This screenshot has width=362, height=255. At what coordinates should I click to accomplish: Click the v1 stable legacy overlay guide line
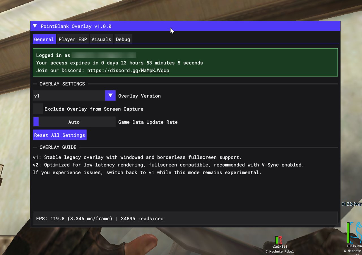[137, 157]
